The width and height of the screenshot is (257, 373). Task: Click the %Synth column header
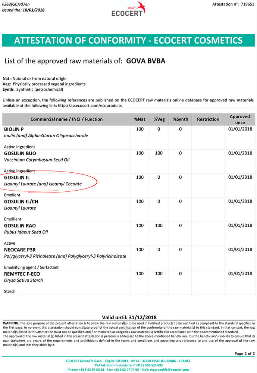coord(181,119)
